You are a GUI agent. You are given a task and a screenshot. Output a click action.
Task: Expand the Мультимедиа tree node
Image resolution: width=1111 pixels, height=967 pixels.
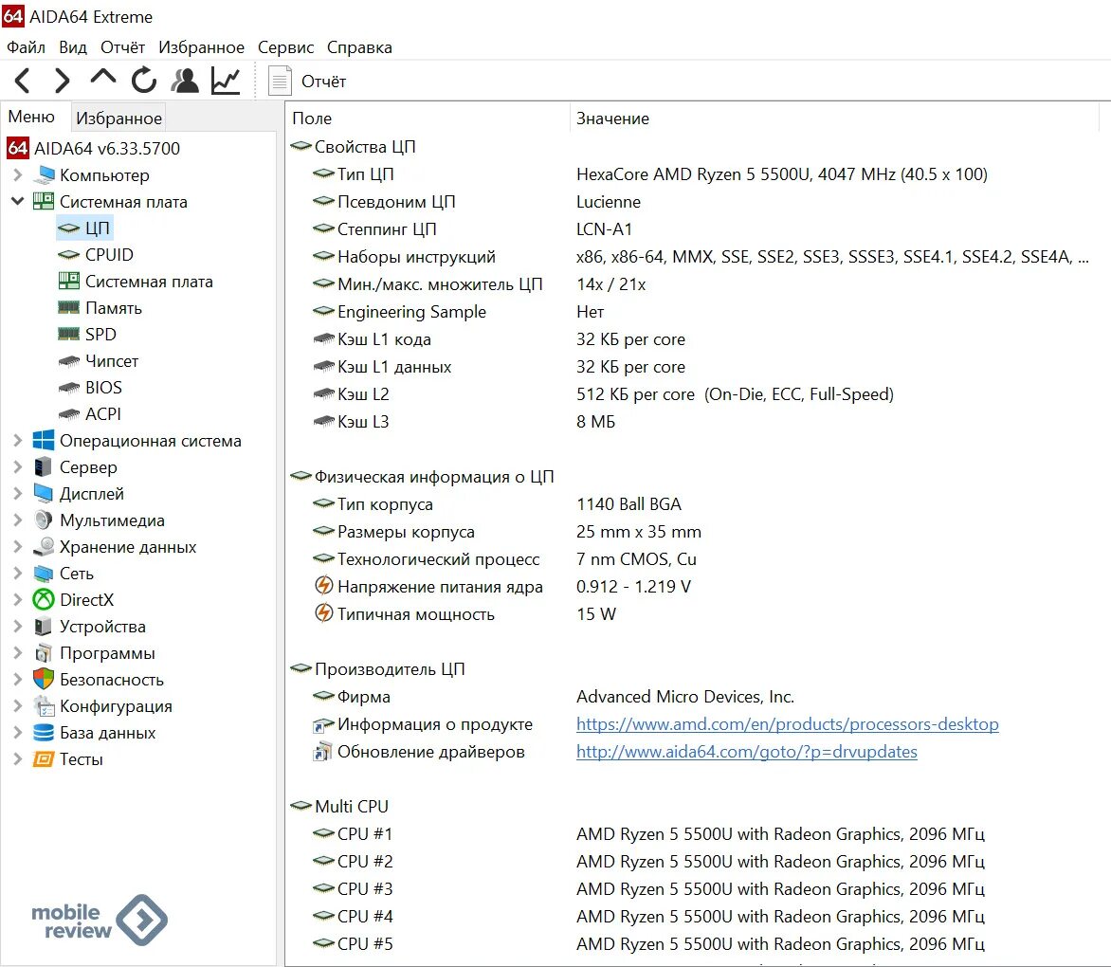[18, 520]
